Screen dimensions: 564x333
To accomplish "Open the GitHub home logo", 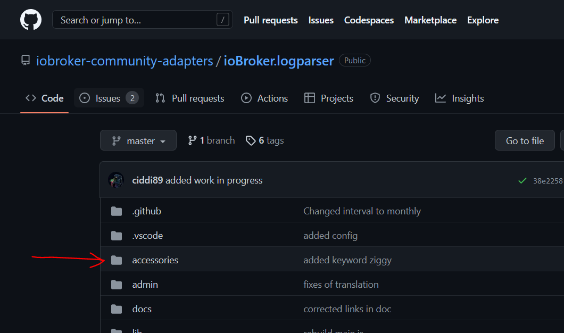I will [30, 20].
